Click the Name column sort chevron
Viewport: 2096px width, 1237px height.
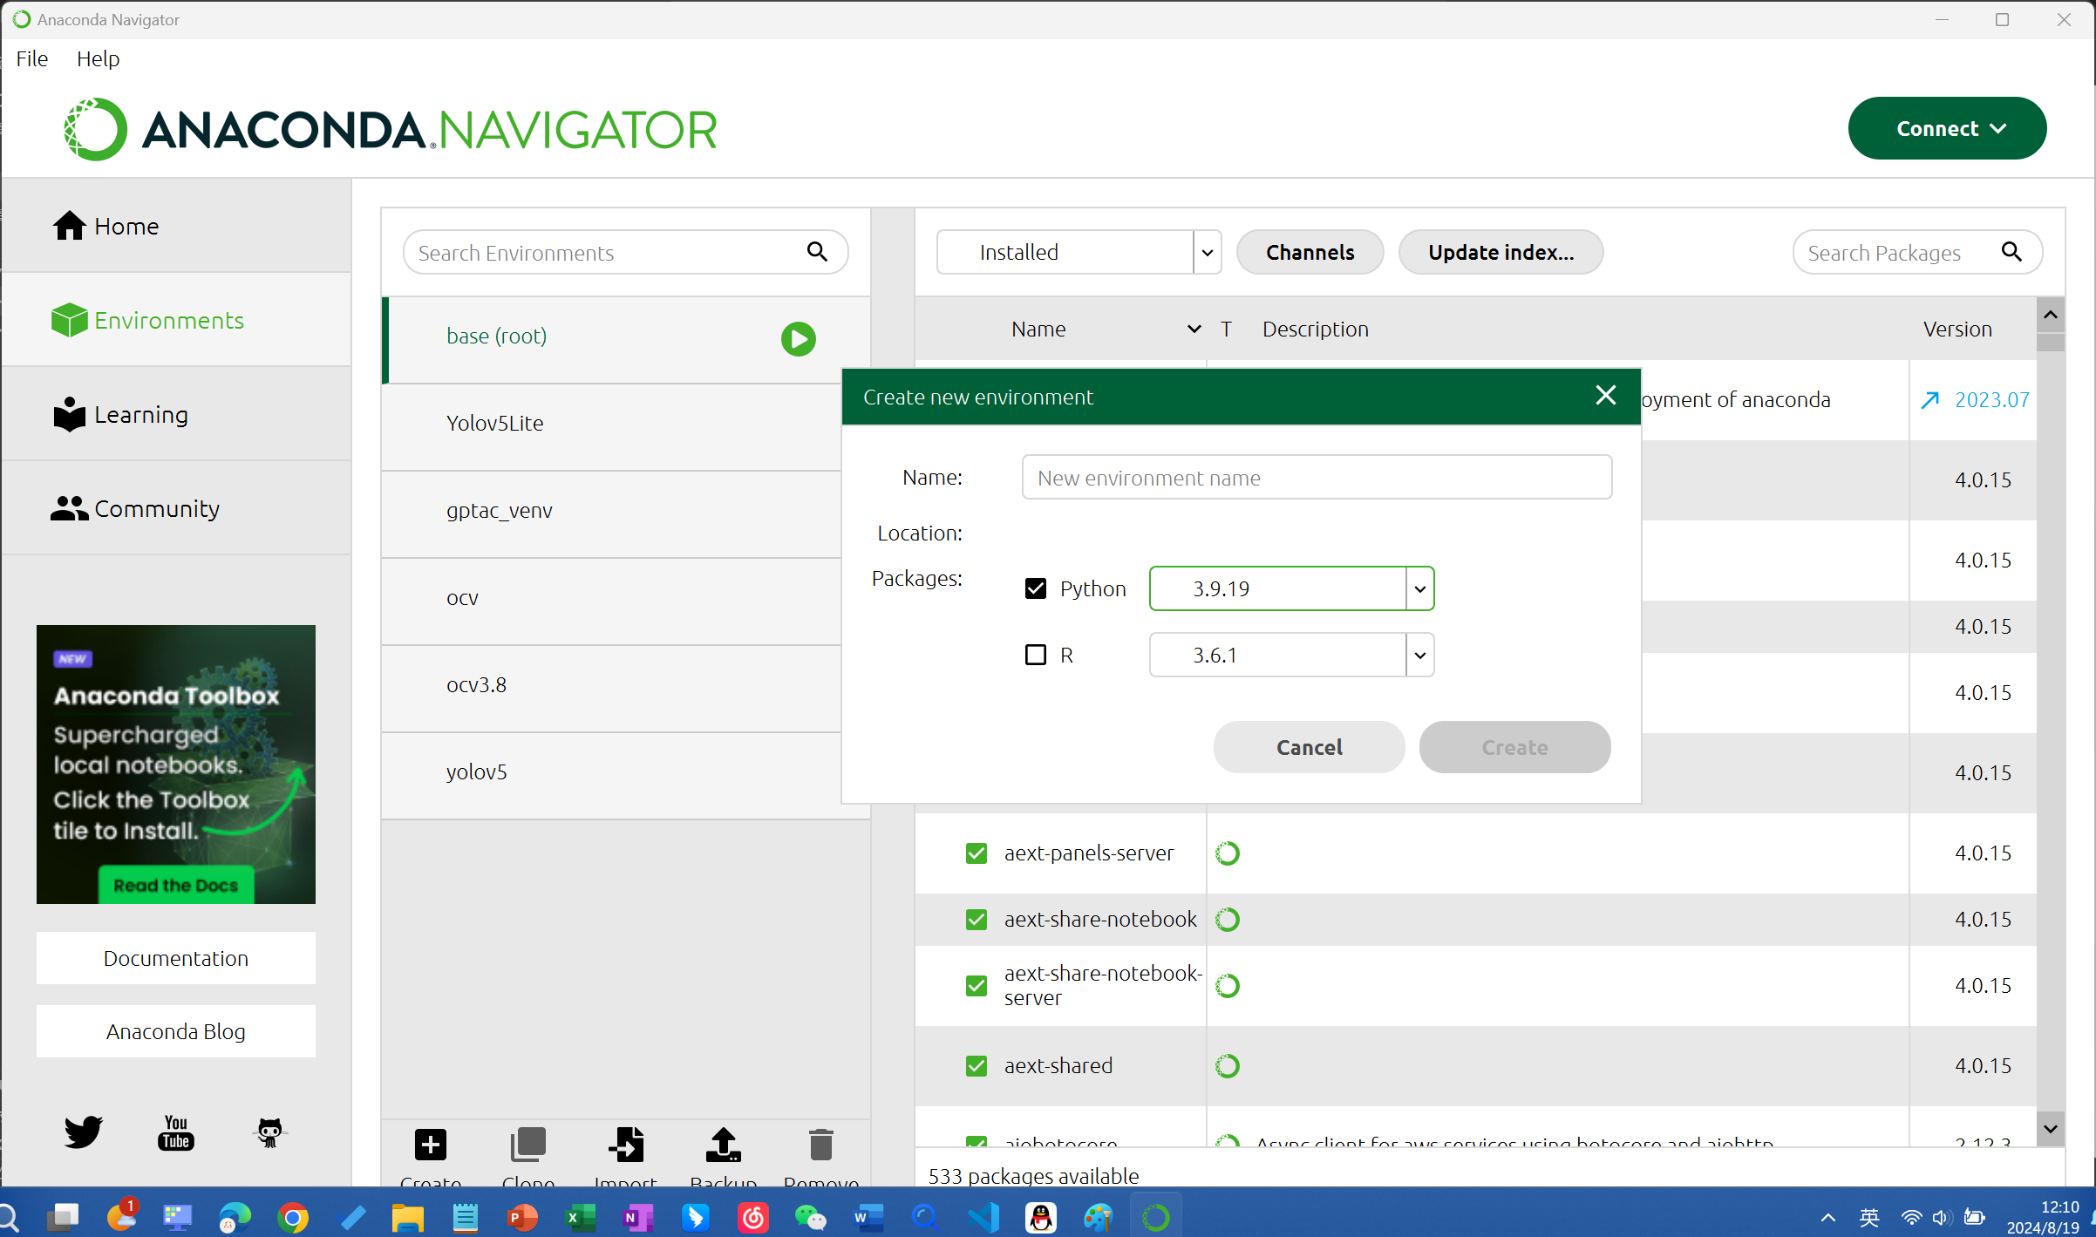coord(1194,329)
